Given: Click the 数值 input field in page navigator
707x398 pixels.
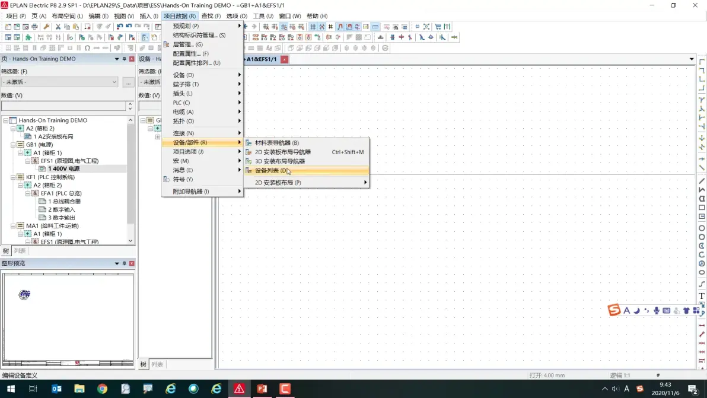Looking at the screenshot, I should 63,106.
